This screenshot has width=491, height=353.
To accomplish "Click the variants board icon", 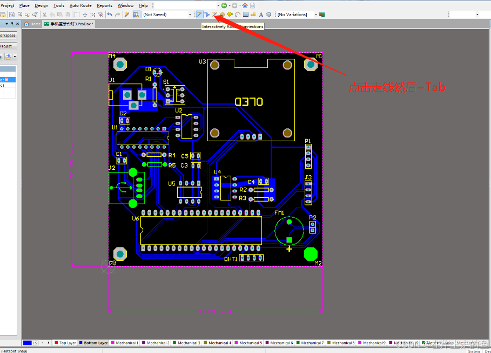I will (322, 15).
